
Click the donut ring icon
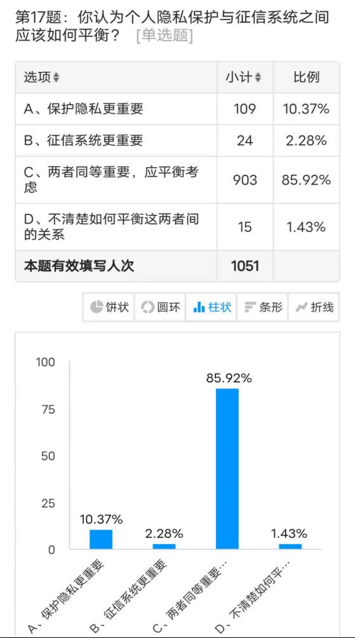(x=147, y=307)
